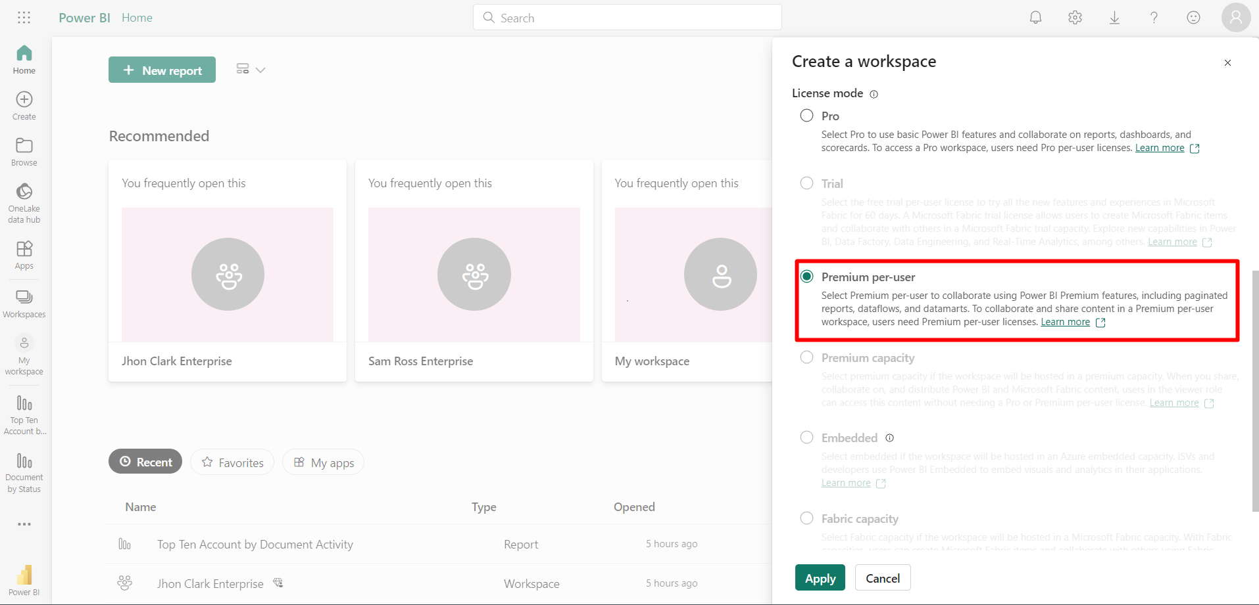This screenshot has height=605, width=1259.
Task: Open Top Ten Account sidebar report
Action: [24, 415]
